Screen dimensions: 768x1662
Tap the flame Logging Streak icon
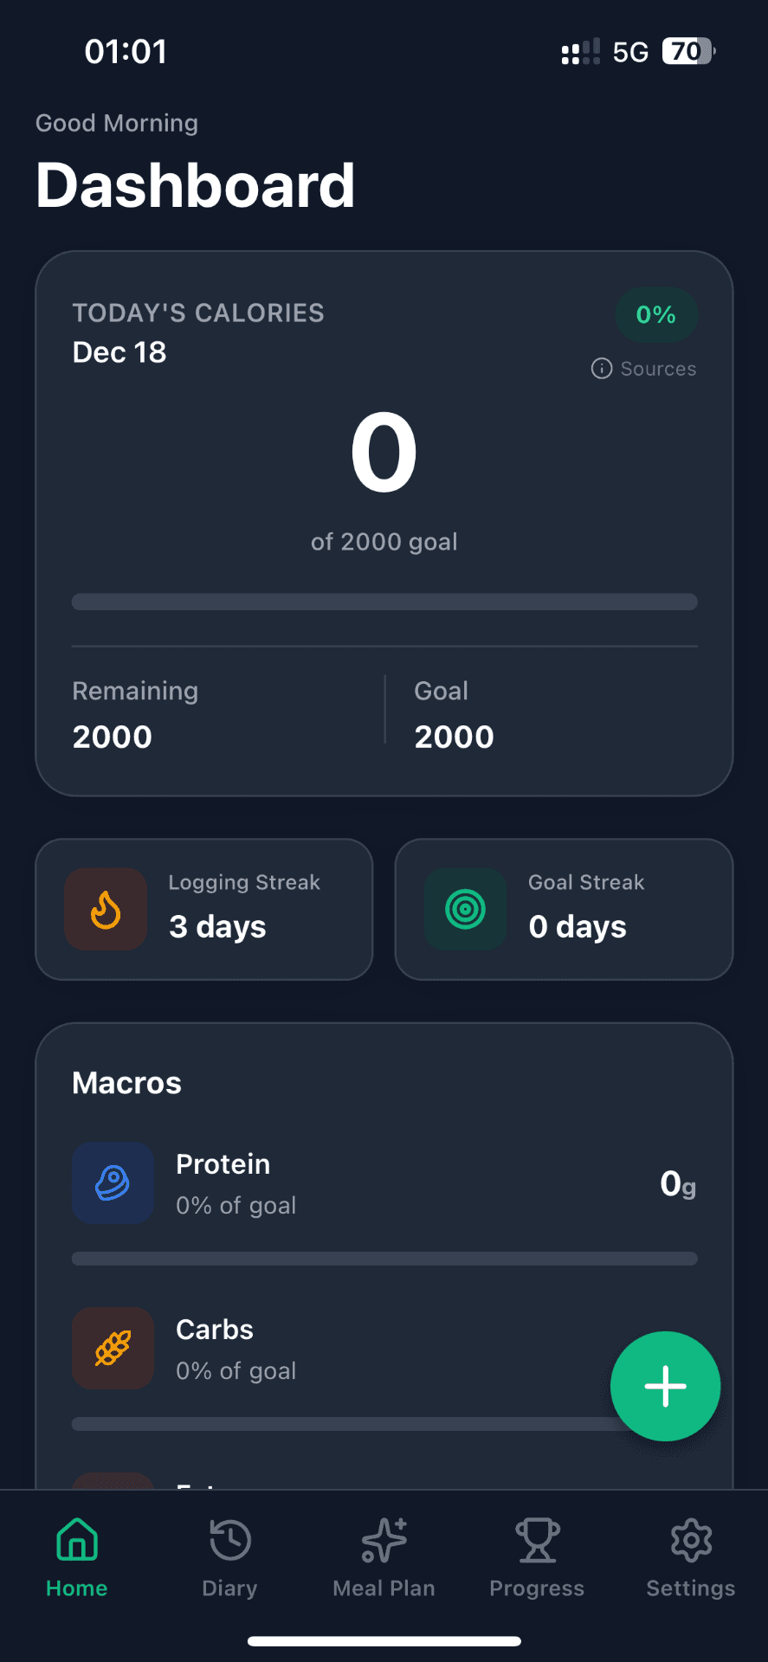106,910
